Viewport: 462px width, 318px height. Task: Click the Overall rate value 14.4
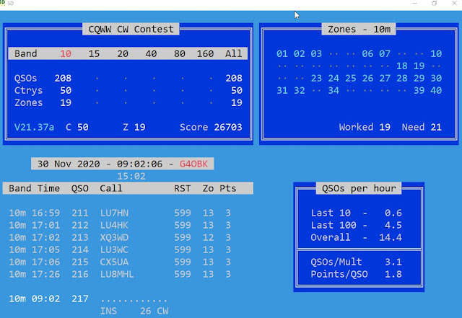[391, 237]
